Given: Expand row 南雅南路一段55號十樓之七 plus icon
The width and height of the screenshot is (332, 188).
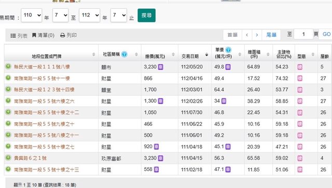Looking at the screenshot, I should coord(8,146).
